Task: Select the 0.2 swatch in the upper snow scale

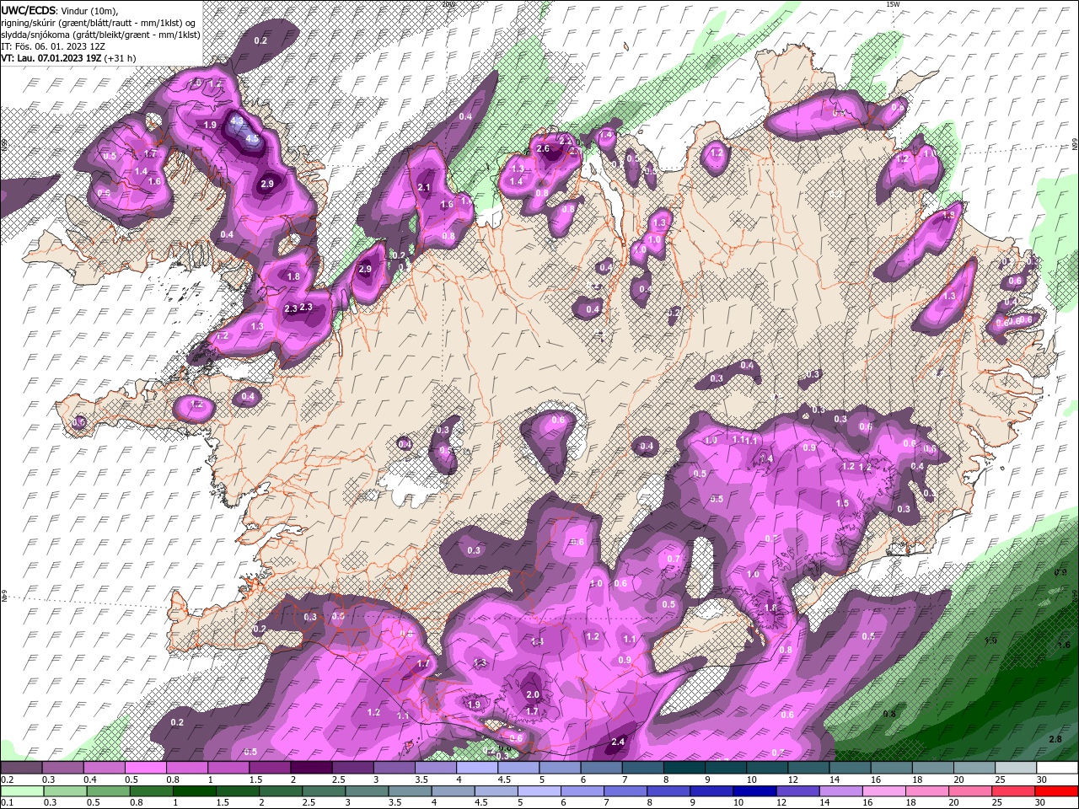Action: tap(21, 768)
